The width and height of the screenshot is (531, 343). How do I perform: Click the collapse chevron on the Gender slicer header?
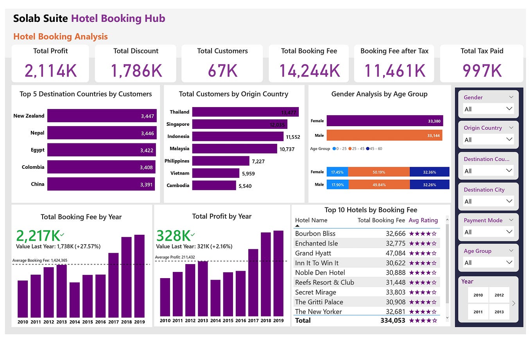point(510,97)
